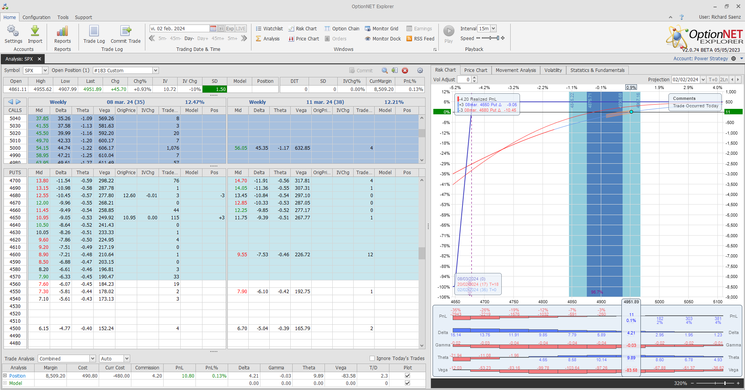Image resolution: width=745 pixels, height=390 pixels.
Task: Open the Settings gear in Accounts group
Action: click(13, 34)
